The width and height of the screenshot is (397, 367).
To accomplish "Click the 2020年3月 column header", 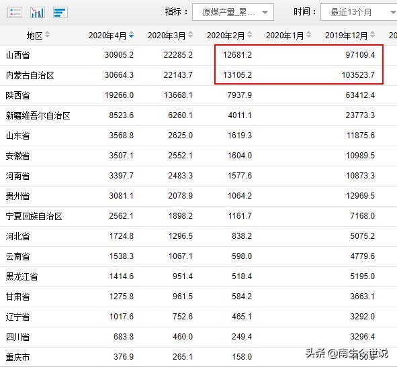I will click(x=167, y=36).
